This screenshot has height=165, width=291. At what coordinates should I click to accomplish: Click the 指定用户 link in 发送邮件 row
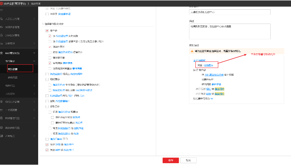tap(69, 150)
